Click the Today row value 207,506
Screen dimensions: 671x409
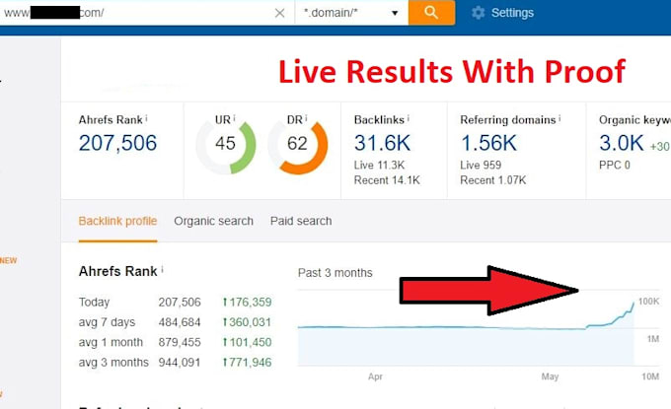click(x=180, y=303)
